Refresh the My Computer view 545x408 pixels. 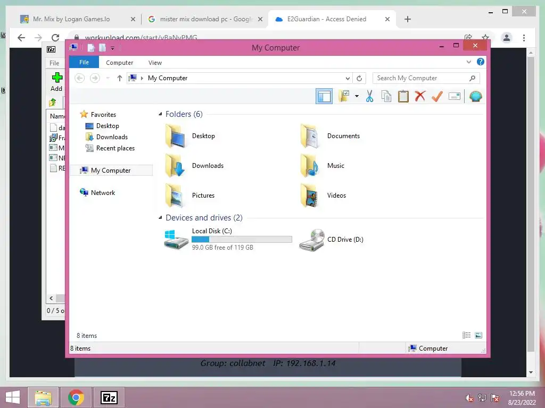(x=359, y=78)
